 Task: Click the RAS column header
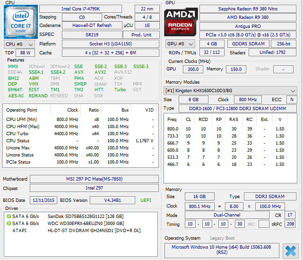click(x=234, y=120)
